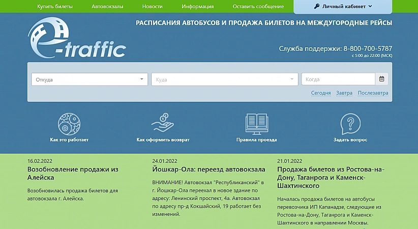Click the e-traffic logo
Screen dimensions: 418x229
tap(76, 39)
